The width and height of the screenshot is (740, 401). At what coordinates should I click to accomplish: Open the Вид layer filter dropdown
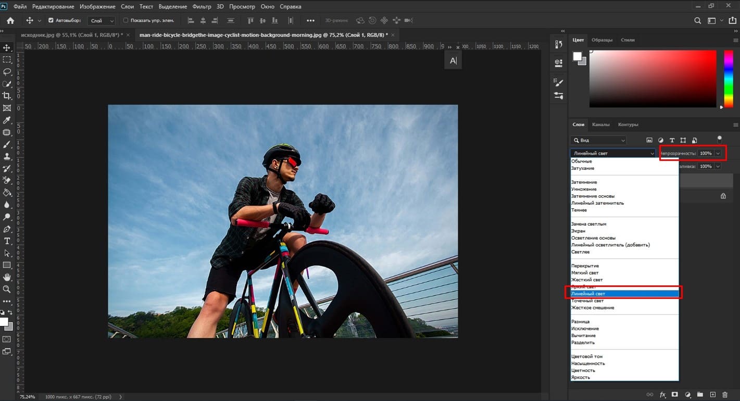click(x=598, y=140)
